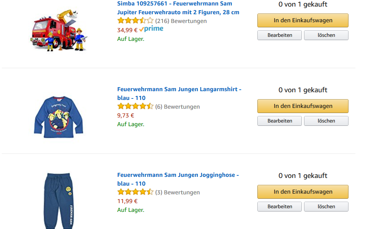Open the (216) Bewertungen reviews link
366x229 pixels.
181,21
